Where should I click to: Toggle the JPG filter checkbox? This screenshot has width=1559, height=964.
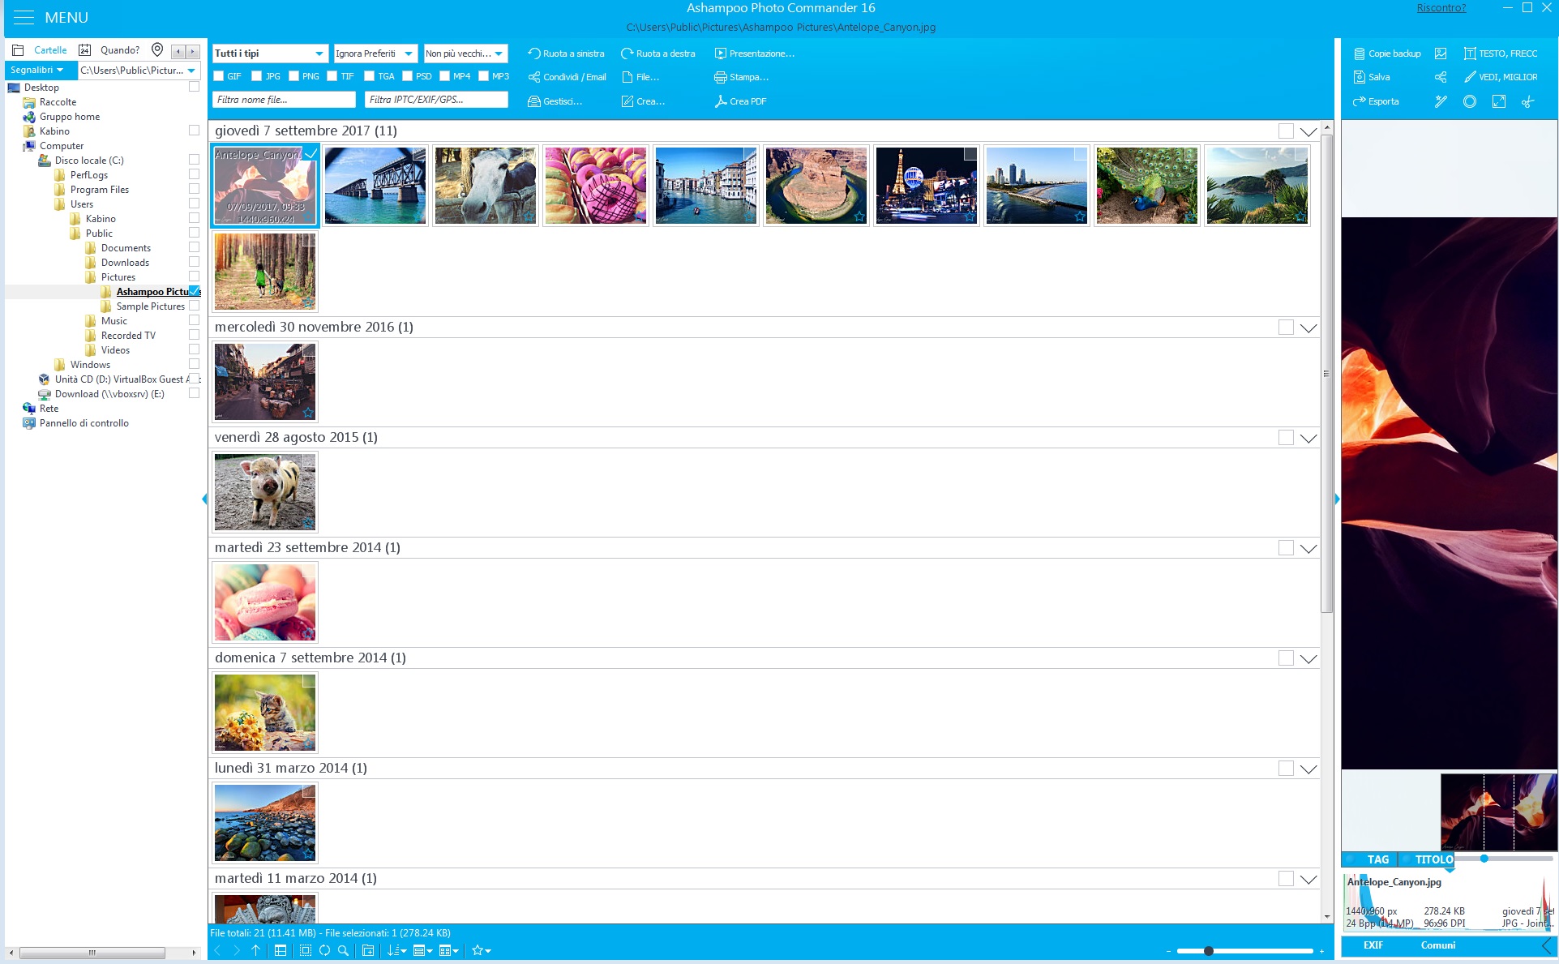click(257, 76)
